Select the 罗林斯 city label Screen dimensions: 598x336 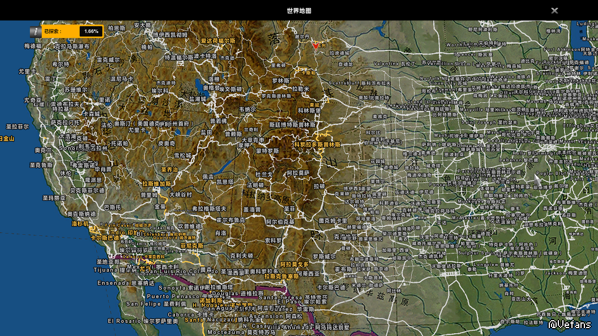coord(281,81)
